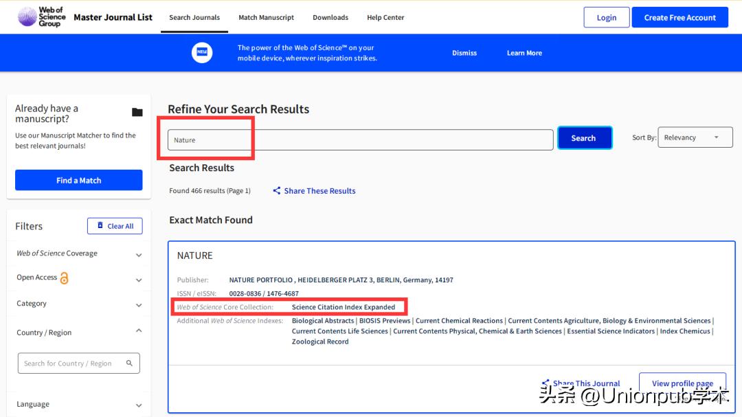Click the orange Open Access lock icon
The image size is (742, 417).
pyautogui.click(x=65, y=278)
